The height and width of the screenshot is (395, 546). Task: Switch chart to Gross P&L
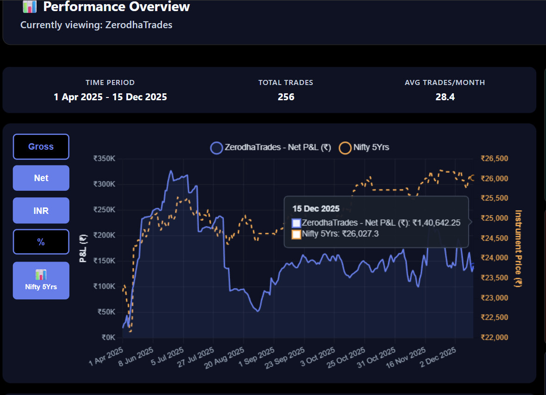(41, 147)
